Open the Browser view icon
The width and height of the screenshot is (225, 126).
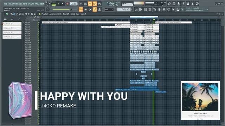pyautogui.click(x=155, y=9)
